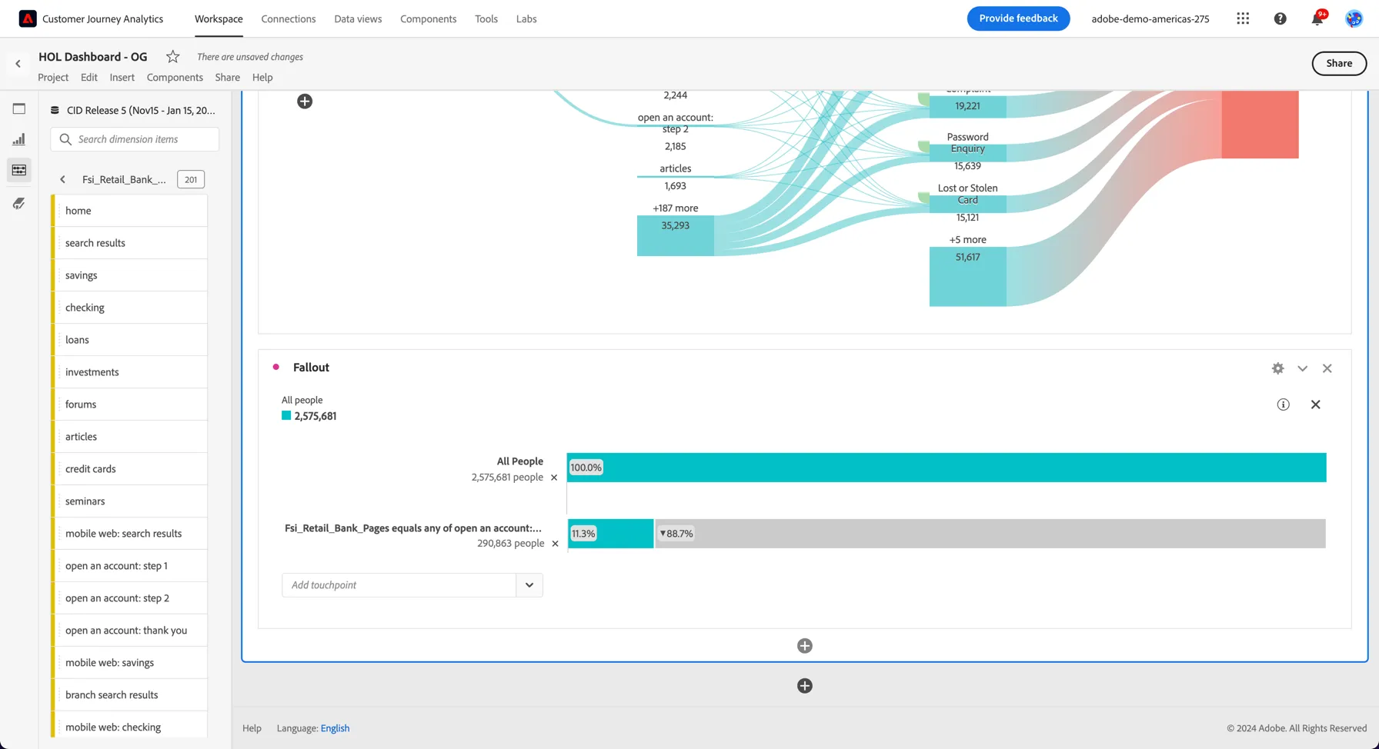
Task: Click the Adobe logo icon
Action: click(28, 18)
